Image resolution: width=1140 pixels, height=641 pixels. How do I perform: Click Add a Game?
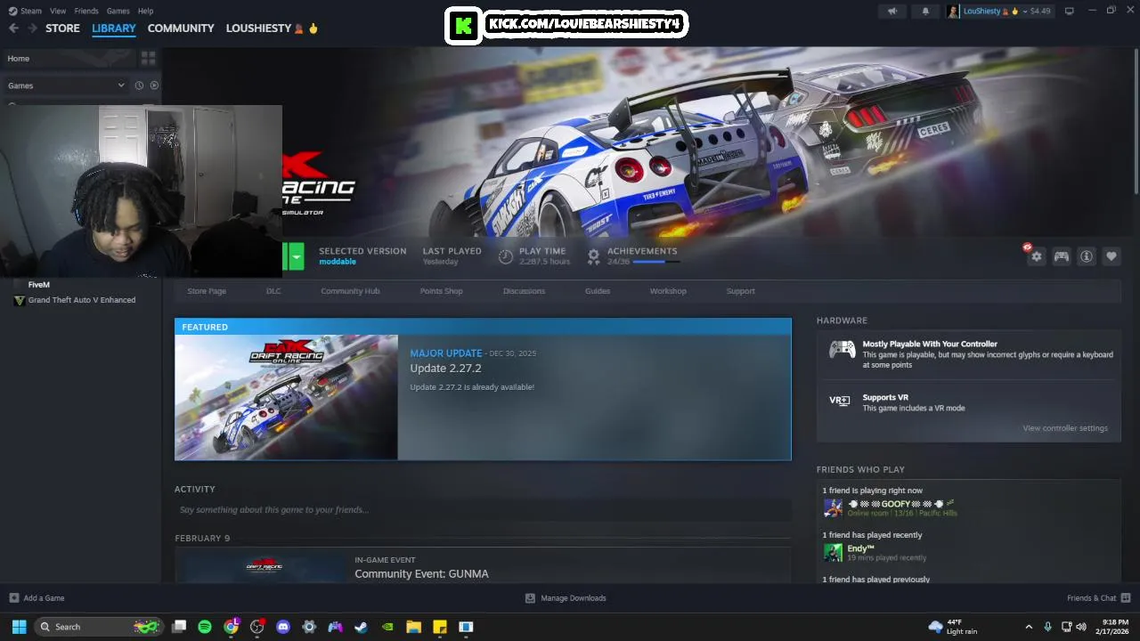37,598
